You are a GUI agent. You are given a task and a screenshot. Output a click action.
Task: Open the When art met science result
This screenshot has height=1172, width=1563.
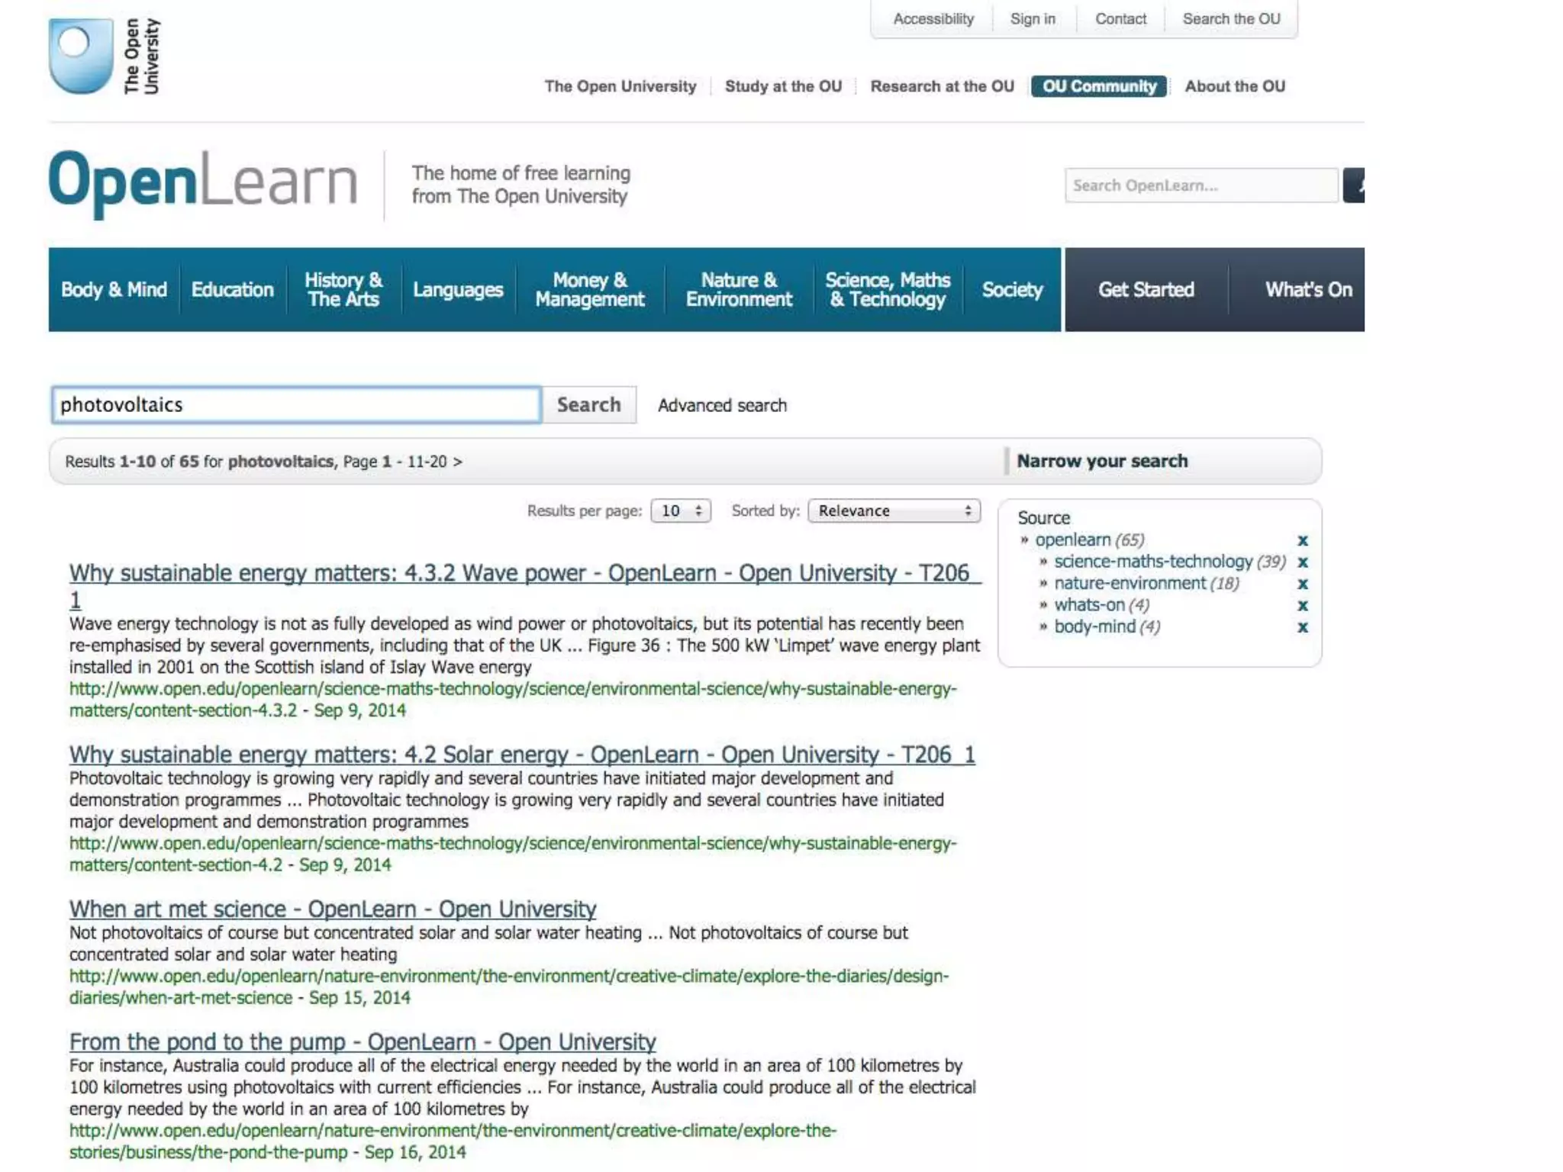pyautogui.click(x=332, y=910)
